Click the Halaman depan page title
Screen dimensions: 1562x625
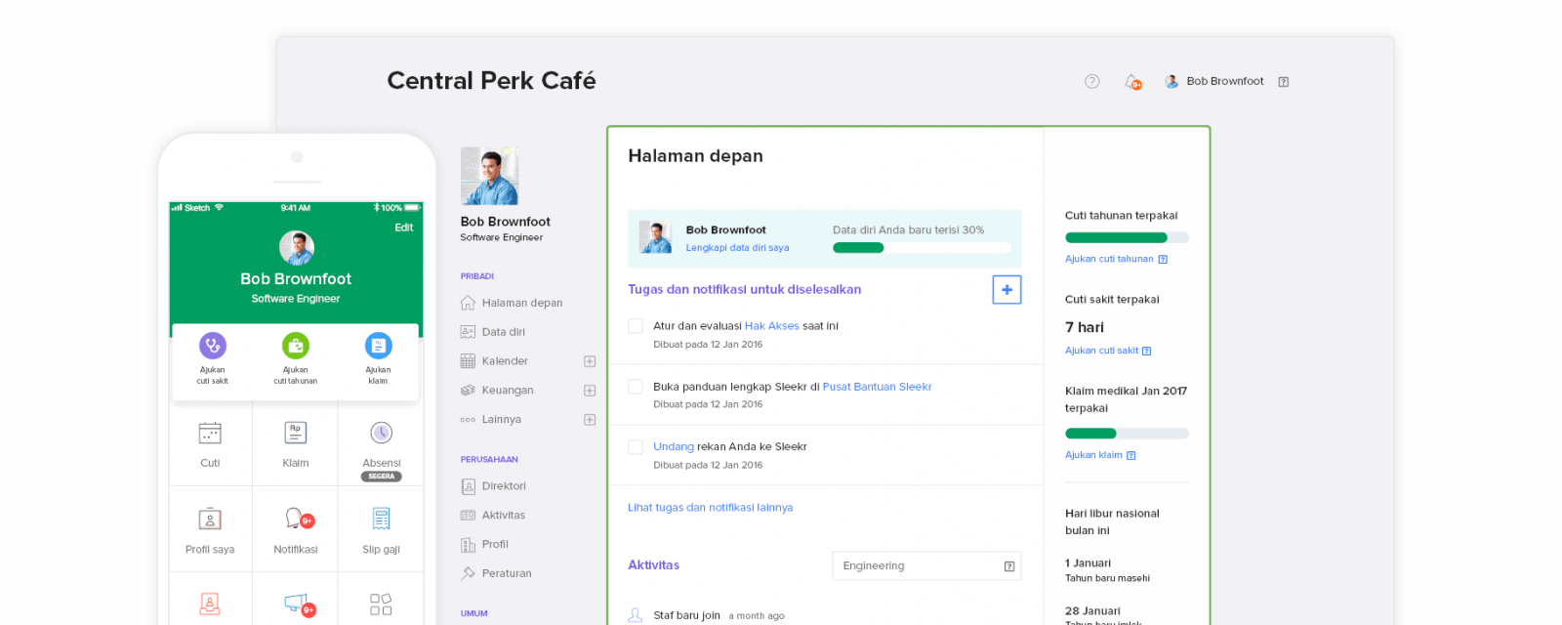click(695, 156)
